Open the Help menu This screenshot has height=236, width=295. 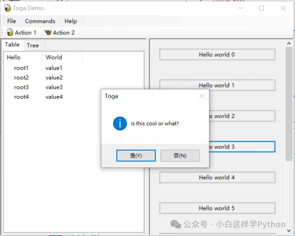coord(70,21)
